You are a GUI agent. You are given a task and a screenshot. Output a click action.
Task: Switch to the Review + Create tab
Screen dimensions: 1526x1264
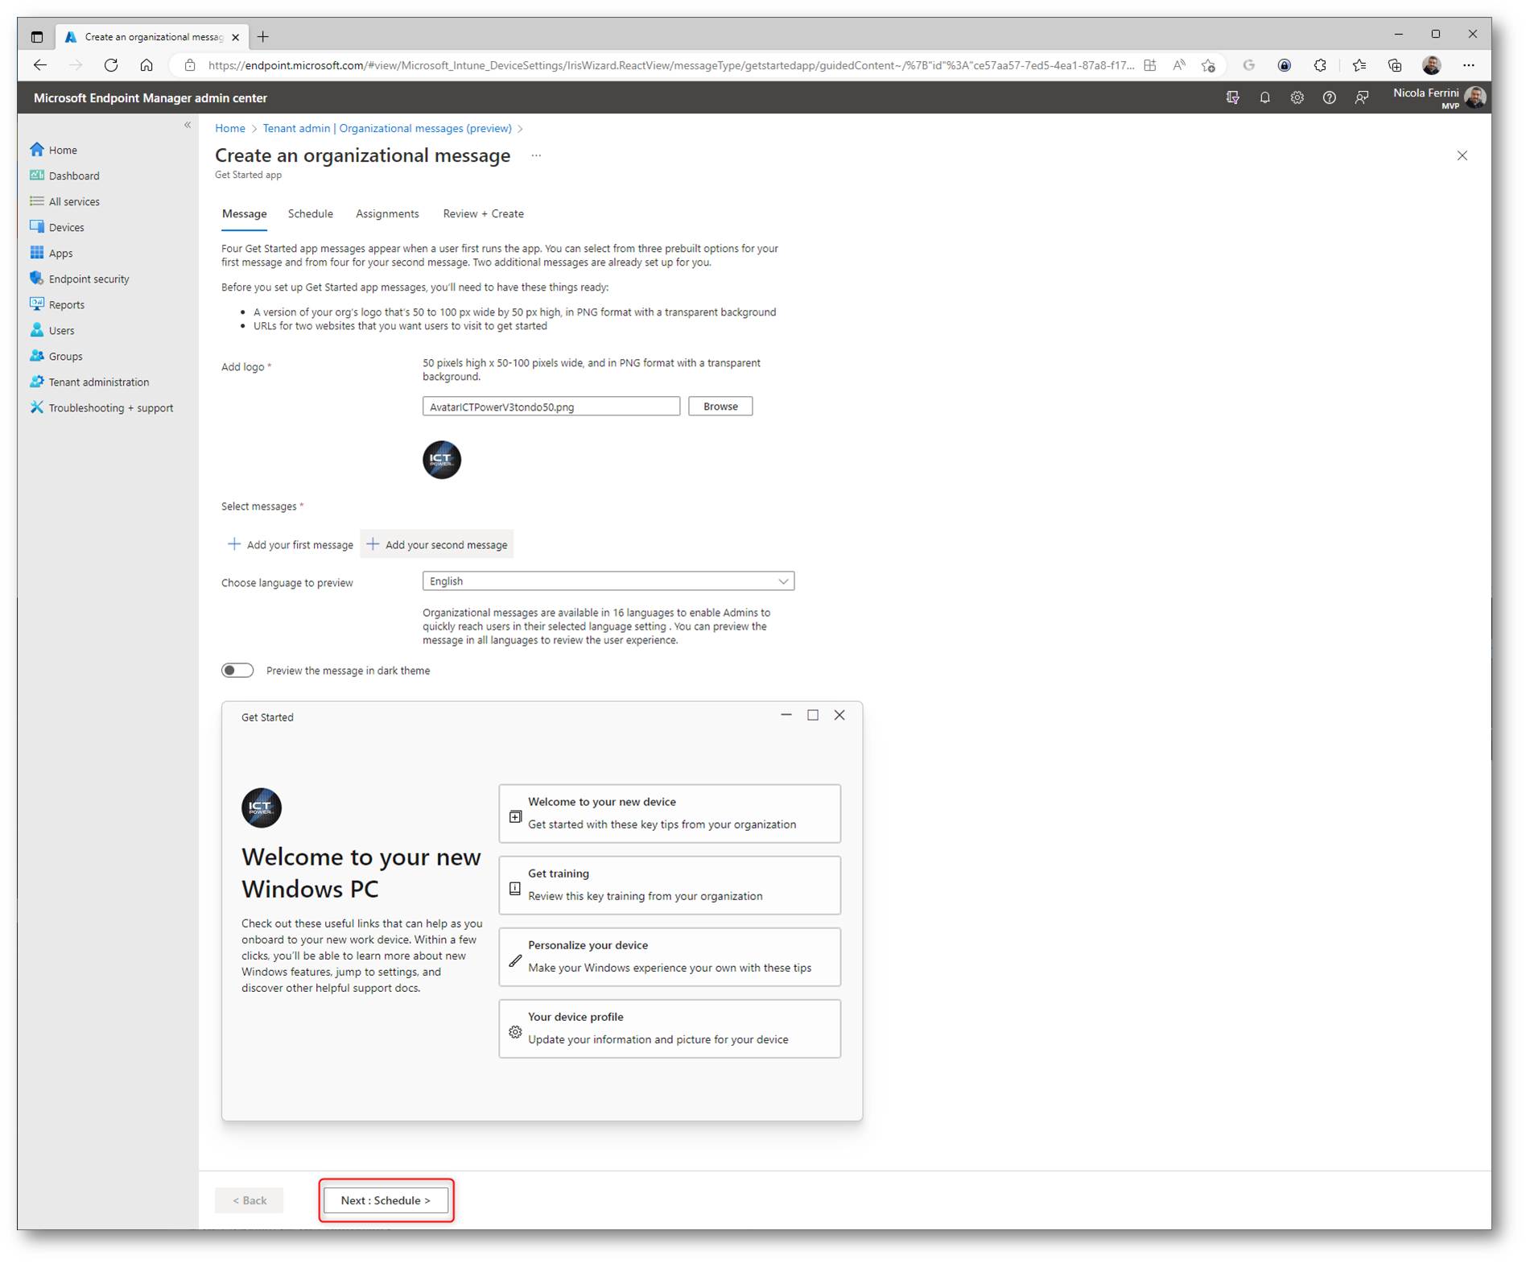483,213
